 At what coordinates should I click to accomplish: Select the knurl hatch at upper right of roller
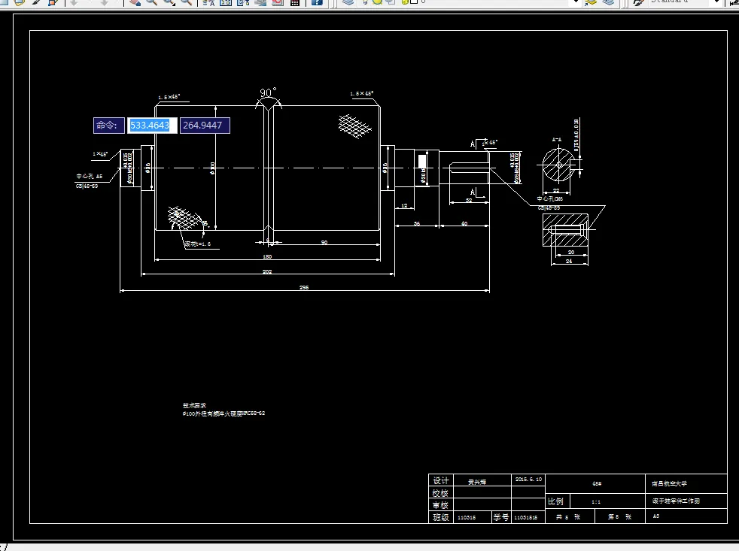click(x=355, y=126)
